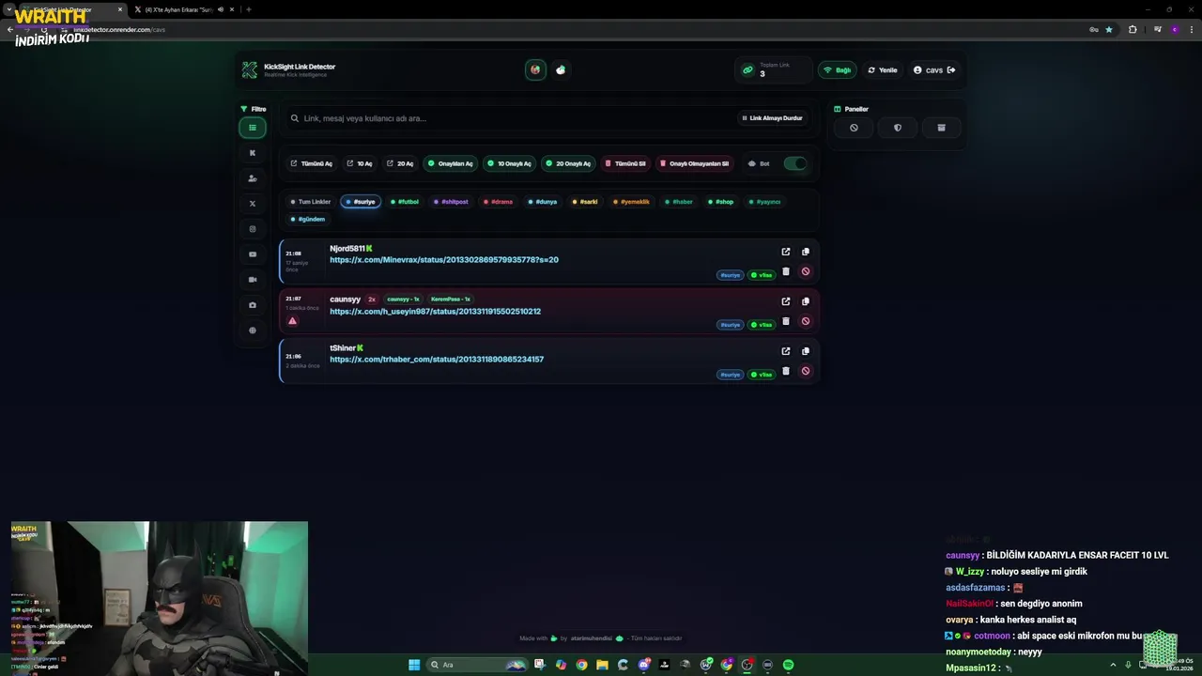Screen dimensions: 1202x676
Task: Filter by video camera icon in sidebar
Action: click(x=253, y=280)
